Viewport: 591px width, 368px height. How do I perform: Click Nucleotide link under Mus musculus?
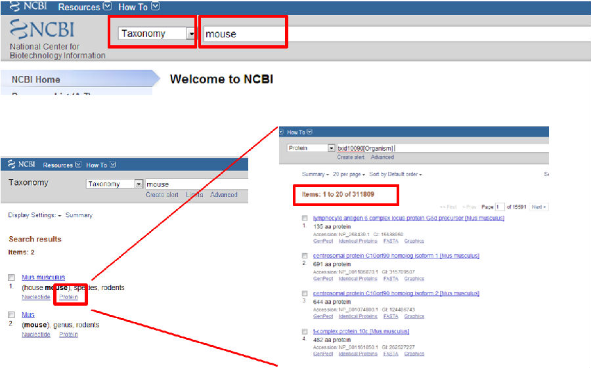(x=36, y=297)
